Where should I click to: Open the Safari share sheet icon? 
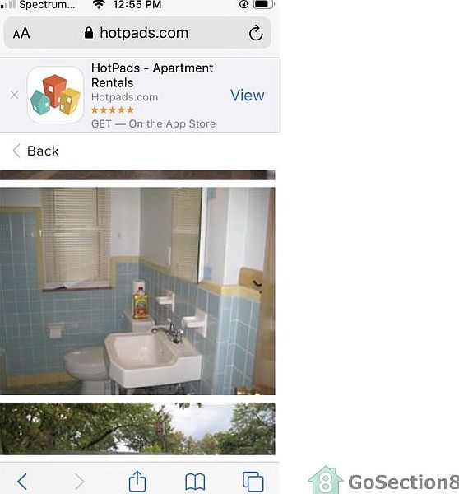coord(137,482)
